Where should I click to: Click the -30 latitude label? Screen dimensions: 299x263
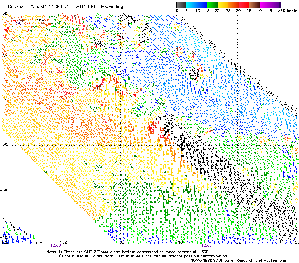point(4,13)
